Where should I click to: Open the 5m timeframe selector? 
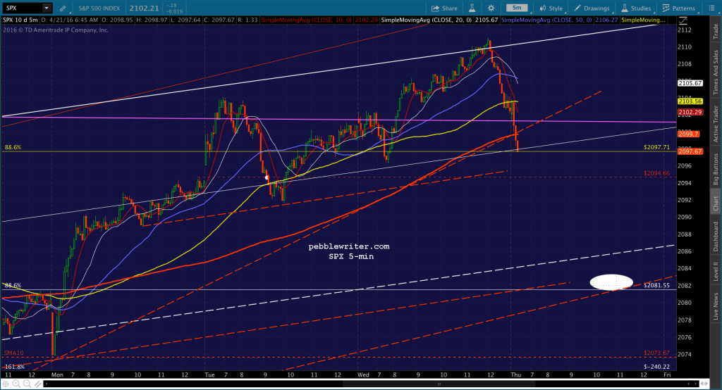click(x=517, y=8)
